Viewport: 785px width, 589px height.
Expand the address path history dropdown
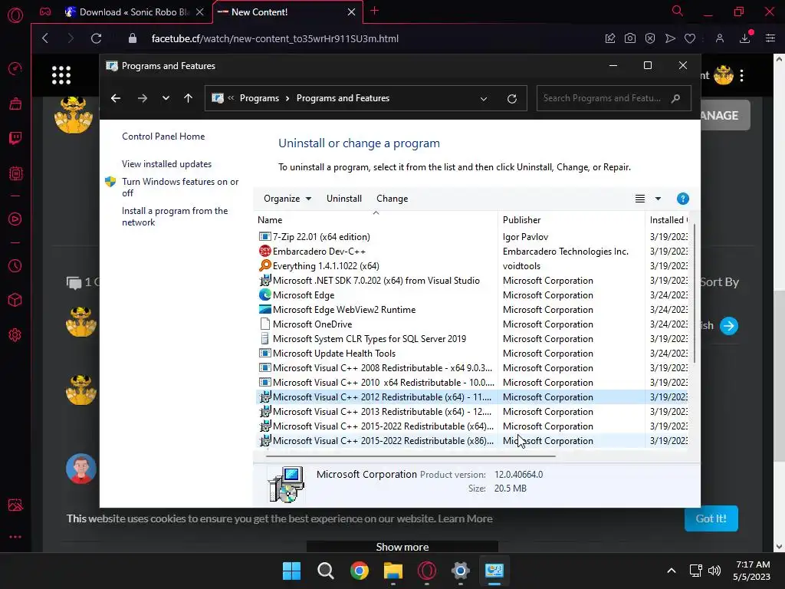click(484, 99)
